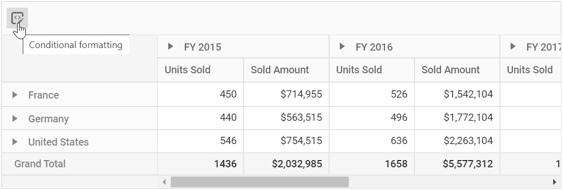Expand the FY 2016 column group
This screenshot has height=190, width=563.
[342, 46]
